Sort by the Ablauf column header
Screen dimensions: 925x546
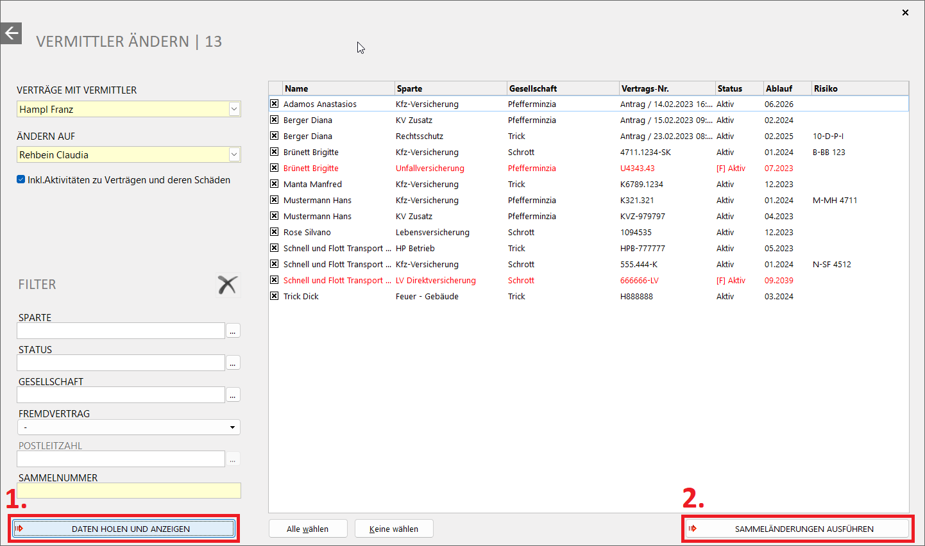tap(786, 88)
